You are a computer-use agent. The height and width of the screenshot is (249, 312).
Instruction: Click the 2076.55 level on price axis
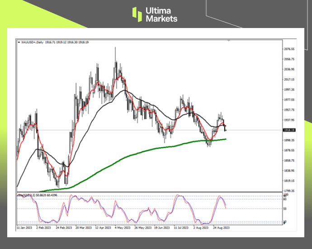click(x=288, y=49)
